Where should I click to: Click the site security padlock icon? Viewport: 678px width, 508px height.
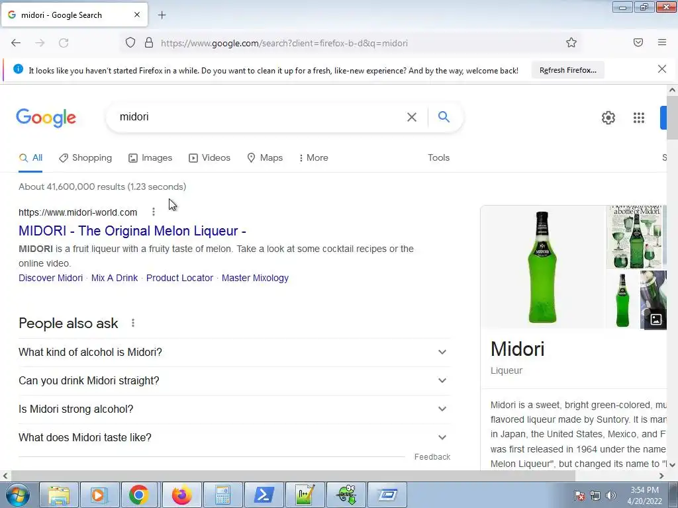pos(149,42)
